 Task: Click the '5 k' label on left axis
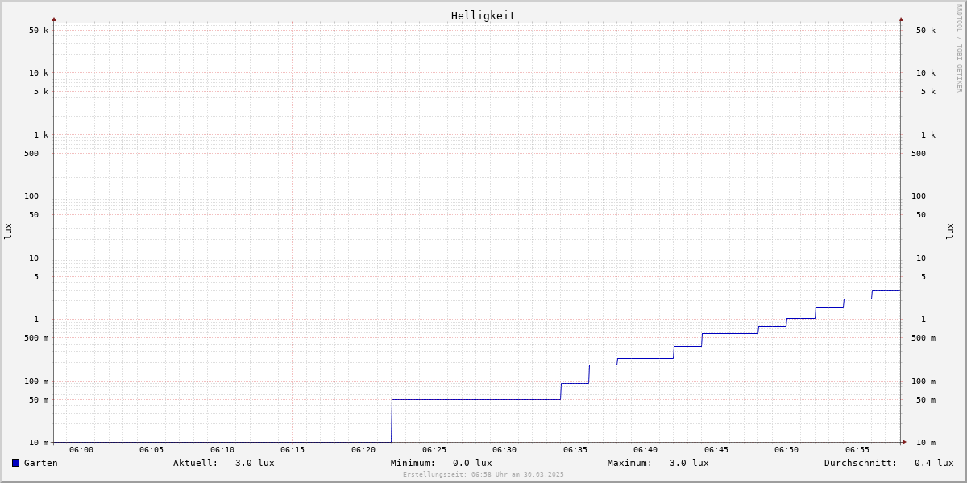point(41,92)
